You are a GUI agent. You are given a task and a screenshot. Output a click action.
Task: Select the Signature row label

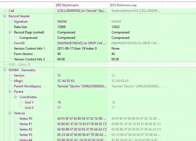coord(21,22)
